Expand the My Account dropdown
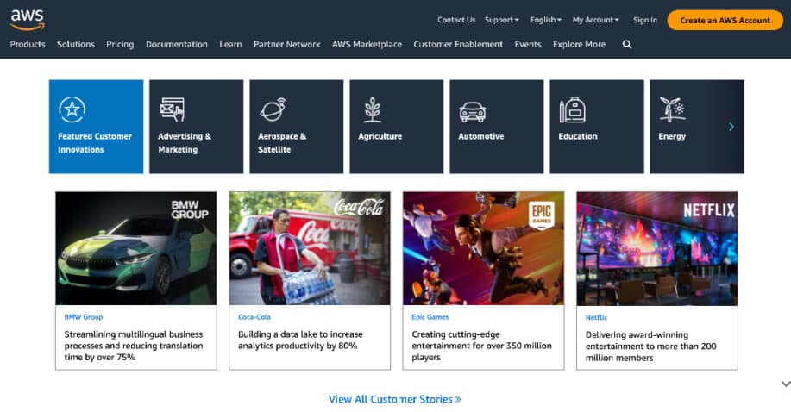 pyautogui.click(x=595, y=20)
